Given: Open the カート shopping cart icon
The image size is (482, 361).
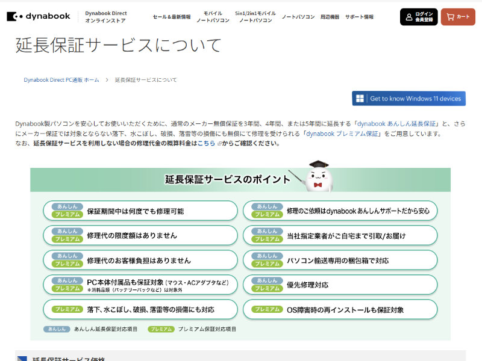Looking at the screenshot, I should [458, 17].
